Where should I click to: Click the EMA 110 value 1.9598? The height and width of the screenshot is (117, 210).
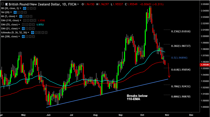coord(41,21)
